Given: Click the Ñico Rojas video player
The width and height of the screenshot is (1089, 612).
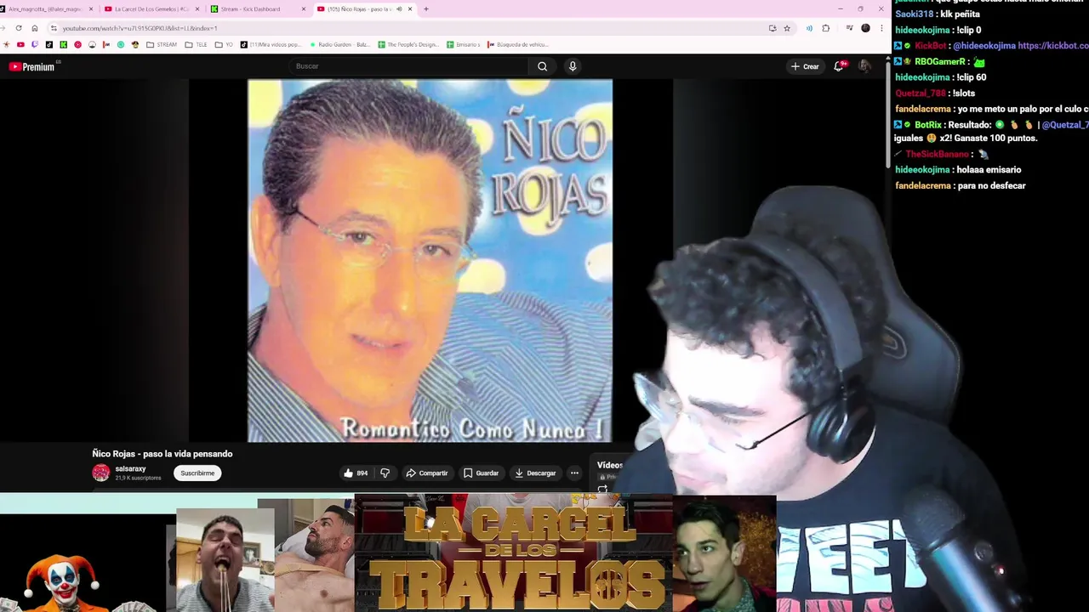Looking at the screenshot, I should point(430,261).
